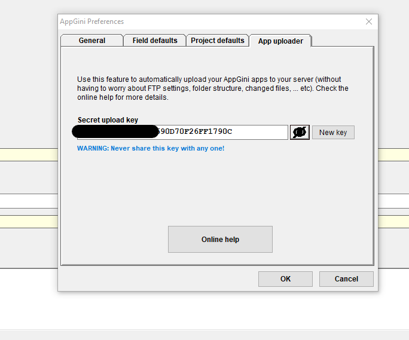Screen dimensions: 409x340
Task: Confirm preferences with OK
Action: pos(285,279)
